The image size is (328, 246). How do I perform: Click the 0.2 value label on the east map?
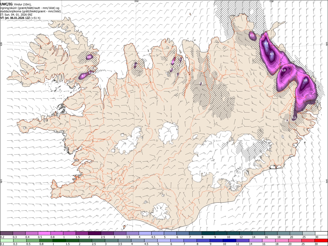point(294,118)
